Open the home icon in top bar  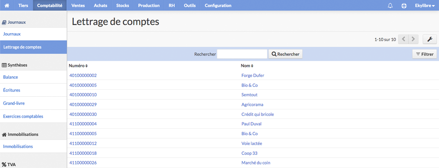[7, 5]
